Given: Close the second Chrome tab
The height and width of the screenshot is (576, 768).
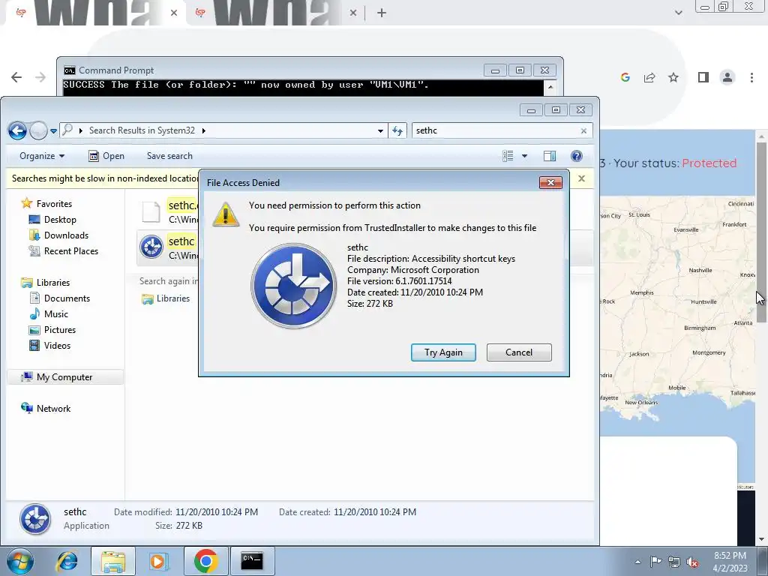Looking at the screenshot, I should (x=353, y=13).
